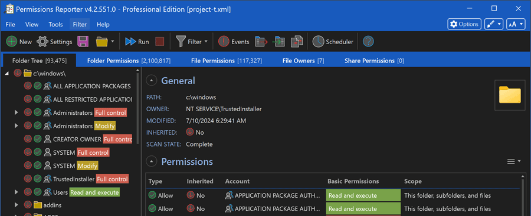Open Permissions section hamburger menu

pyautogui.click(x=514, y=162)
